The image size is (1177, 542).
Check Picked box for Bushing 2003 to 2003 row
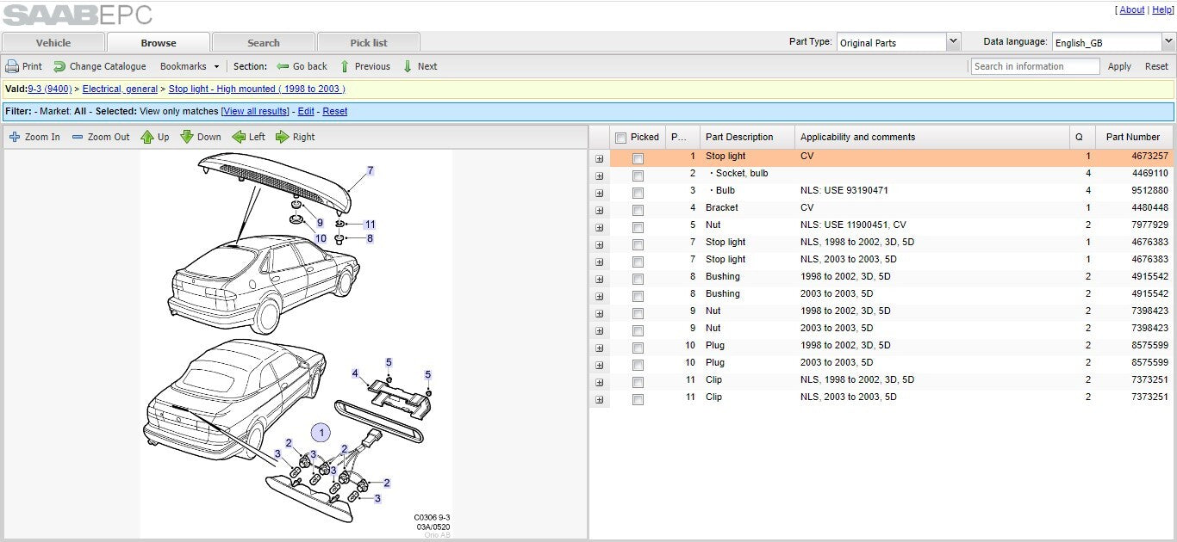tap(638, 296)
